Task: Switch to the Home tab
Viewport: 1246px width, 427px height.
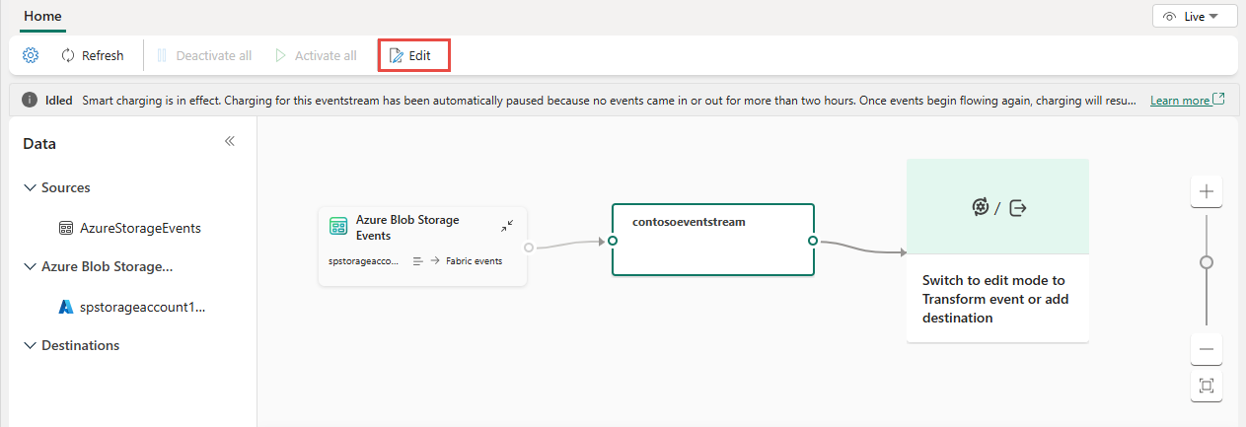Action: pos(42,17)
